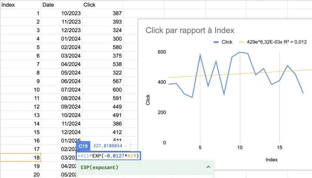Select the date cell 11/2024
312x178 pixels.
pyautogui.click(x=61, y=124)
